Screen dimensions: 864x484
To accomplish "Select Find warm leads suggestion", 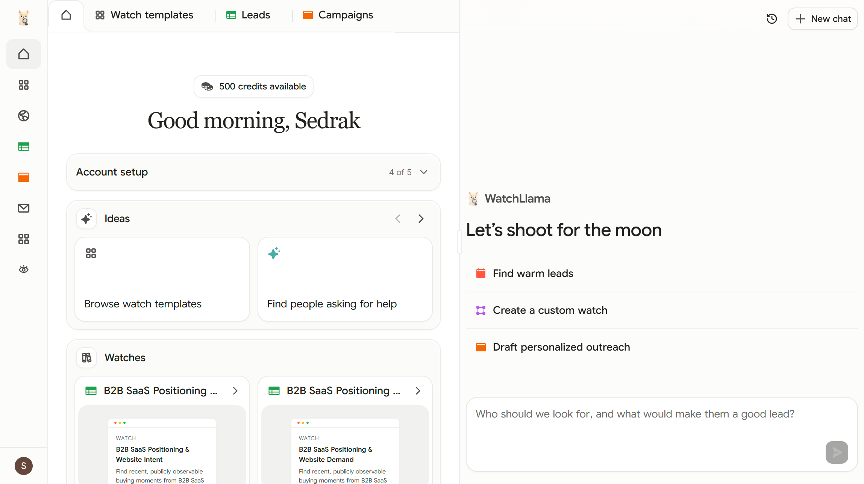I will (662, 274).
